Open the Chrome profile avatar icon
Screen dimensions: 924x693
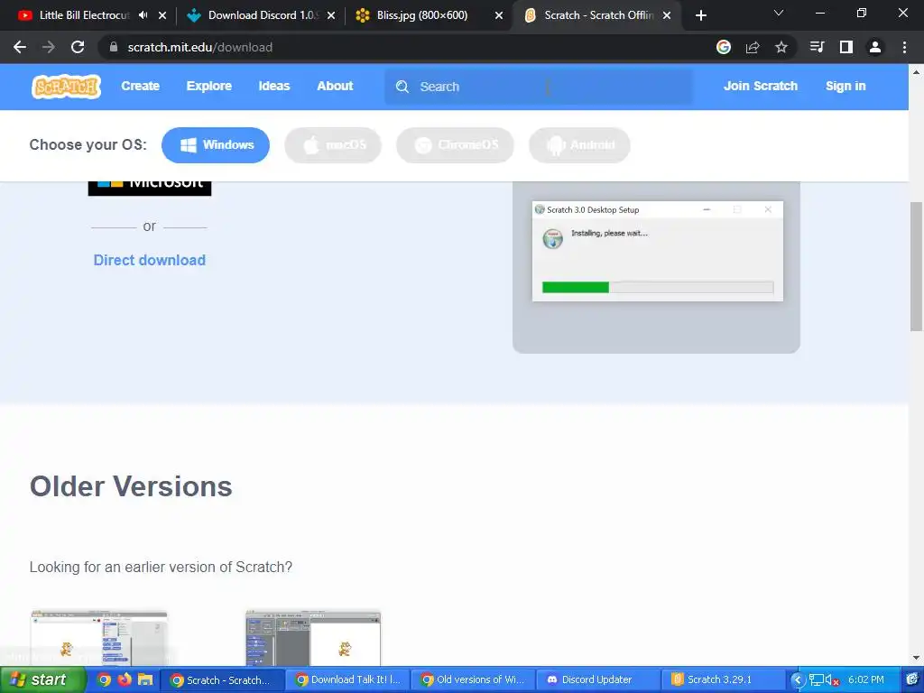tap(875, 47)
